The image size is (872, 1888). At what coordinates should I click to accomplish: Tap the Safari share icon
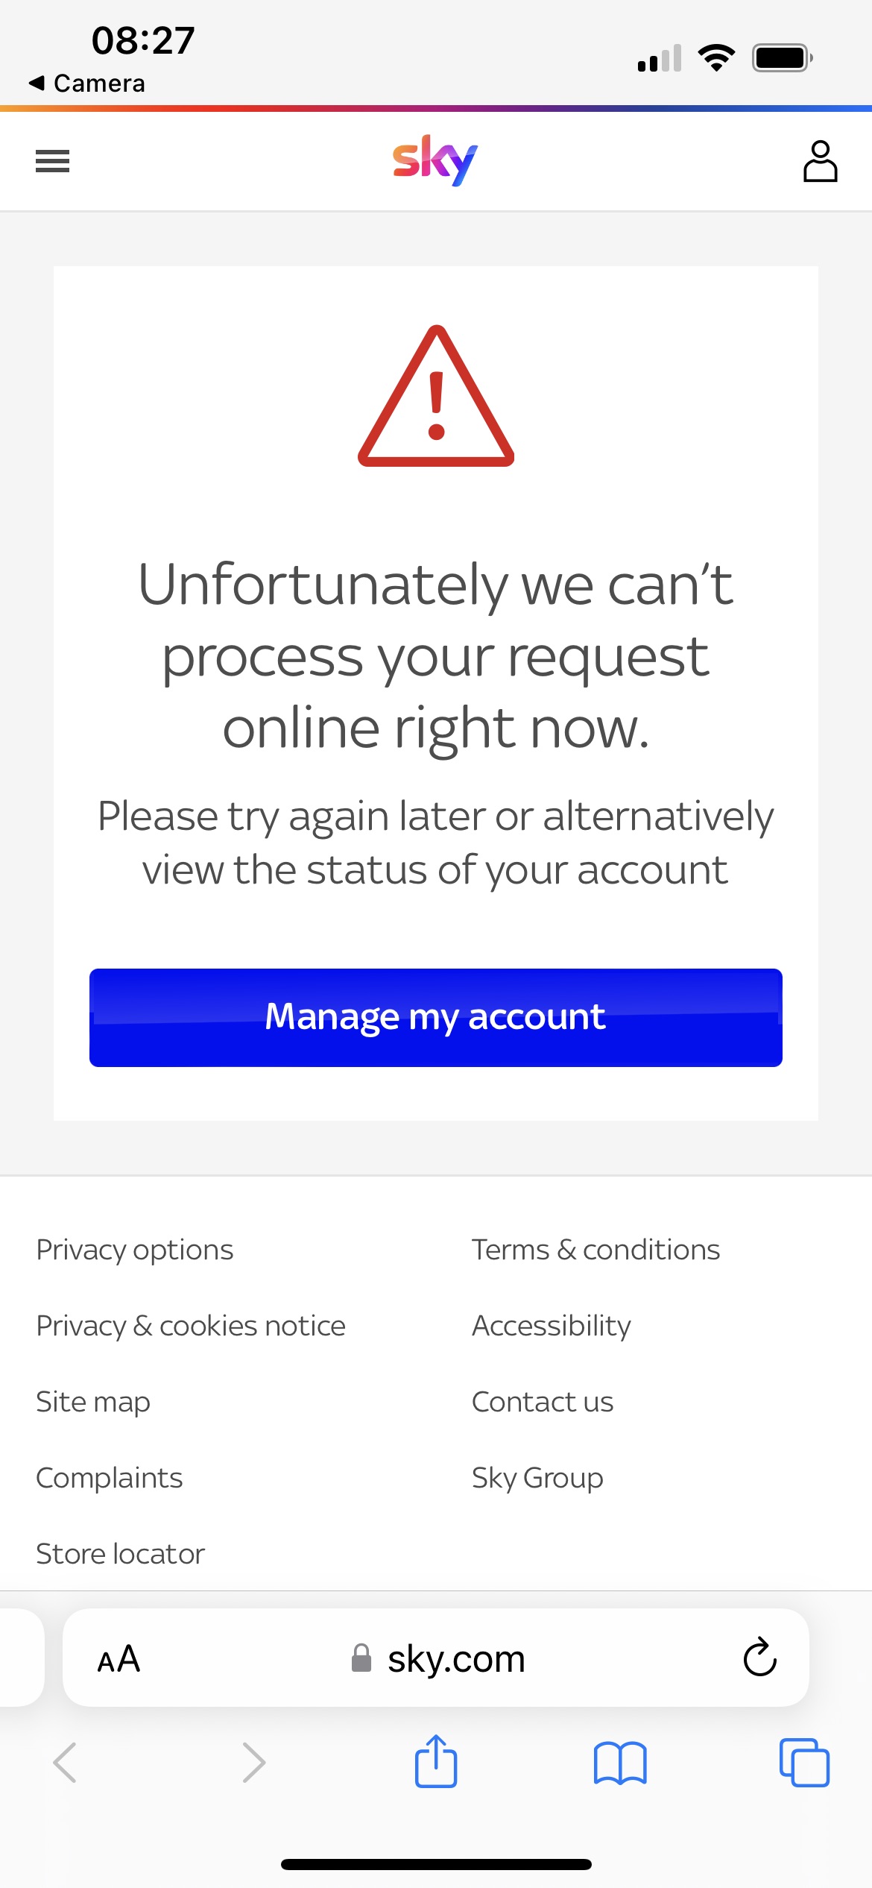[436, 1762]
